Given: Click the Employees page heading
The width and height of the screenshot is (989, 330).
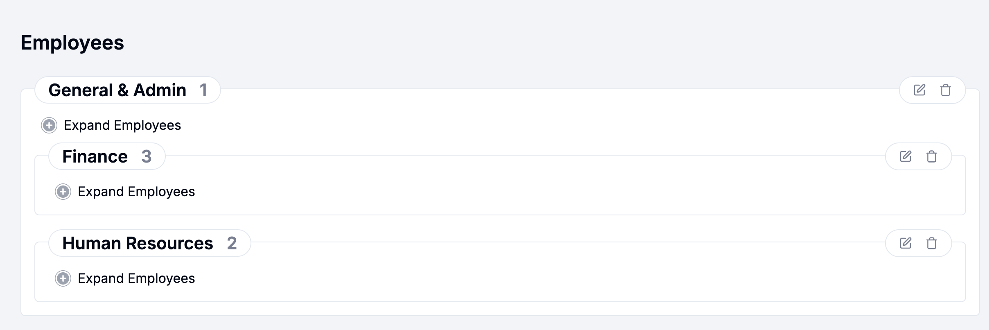Looking at the screenshot, I should tap(72, 43).
